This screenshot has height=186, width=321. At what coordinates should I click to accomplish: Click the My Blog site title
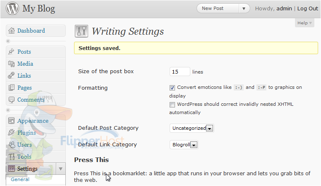pyautogui.click(x=39, y=9)
